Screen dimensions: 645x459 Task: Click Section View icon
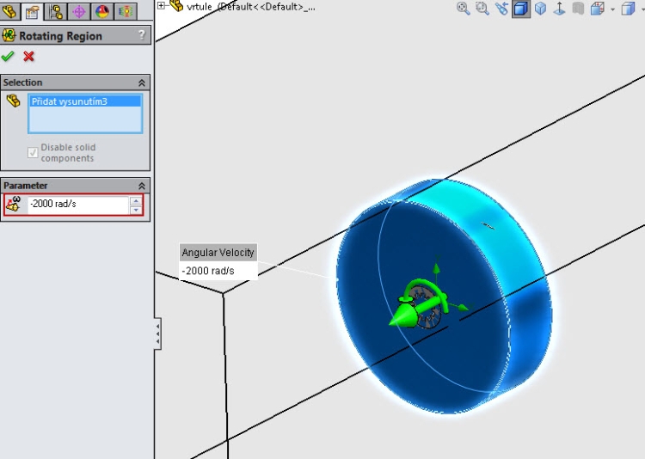tap(521, 9)
